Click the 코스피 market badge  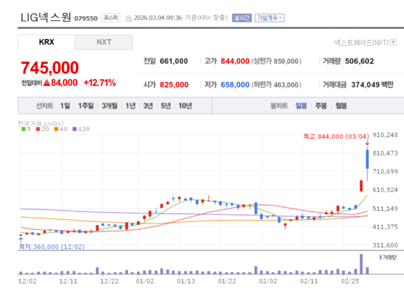tap(110, 18)
